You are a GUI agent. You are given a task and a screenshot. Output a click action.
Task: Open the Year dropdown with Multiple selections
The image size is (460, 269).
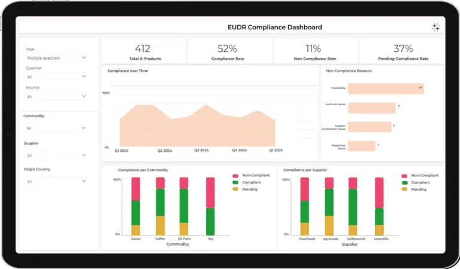click(56, 58)
